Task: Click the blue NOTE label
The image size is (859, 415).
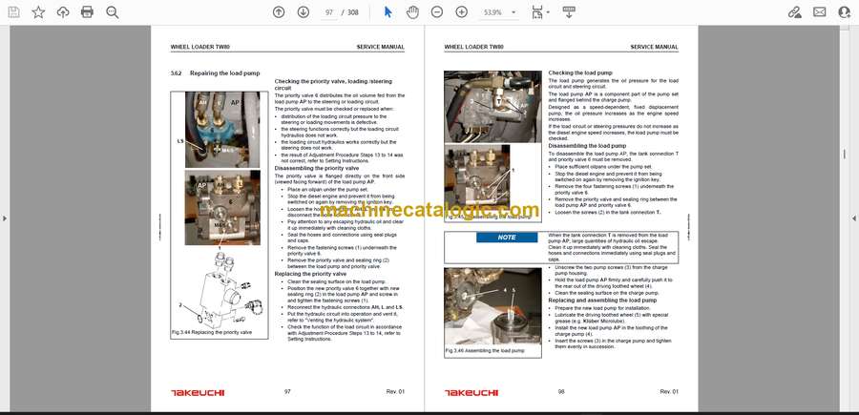Action: 507,238
